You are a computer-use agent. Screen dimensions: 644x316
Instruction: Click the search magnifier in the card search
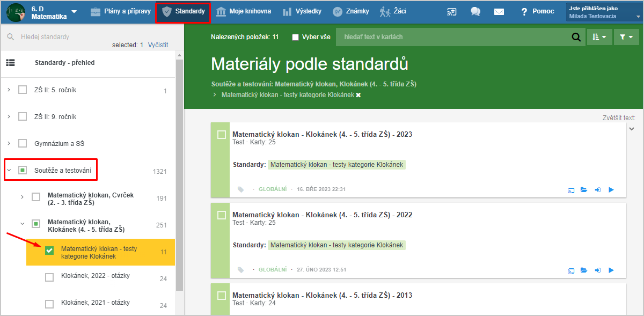(576, 37)
